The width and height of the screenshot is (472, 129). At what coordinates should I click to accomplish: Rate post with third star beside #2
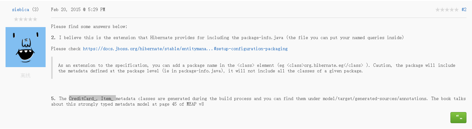(447, 10)
